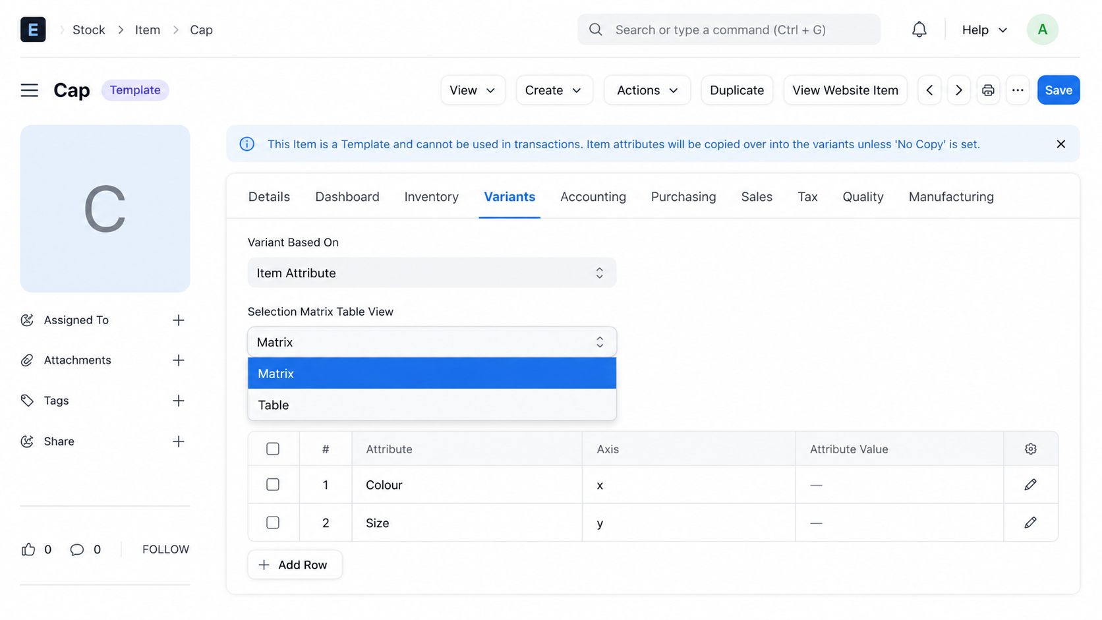Open Item breadcrumb link
This screenshot has width=1102, height=620.
click(148, 30)
